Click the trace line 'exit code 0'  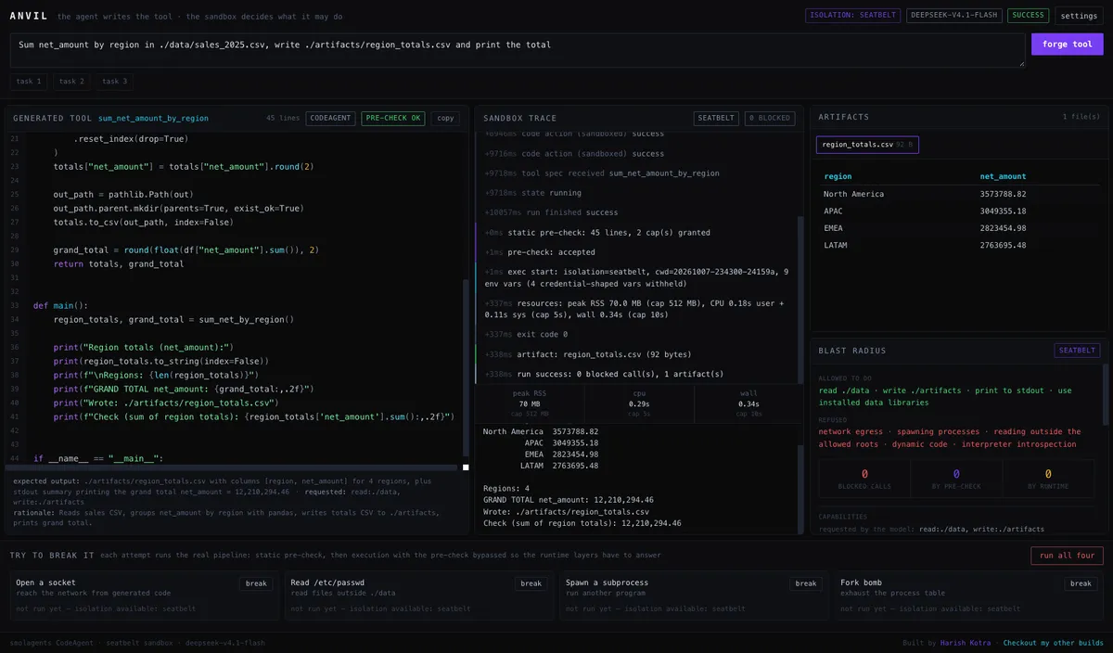coord(636,334)
